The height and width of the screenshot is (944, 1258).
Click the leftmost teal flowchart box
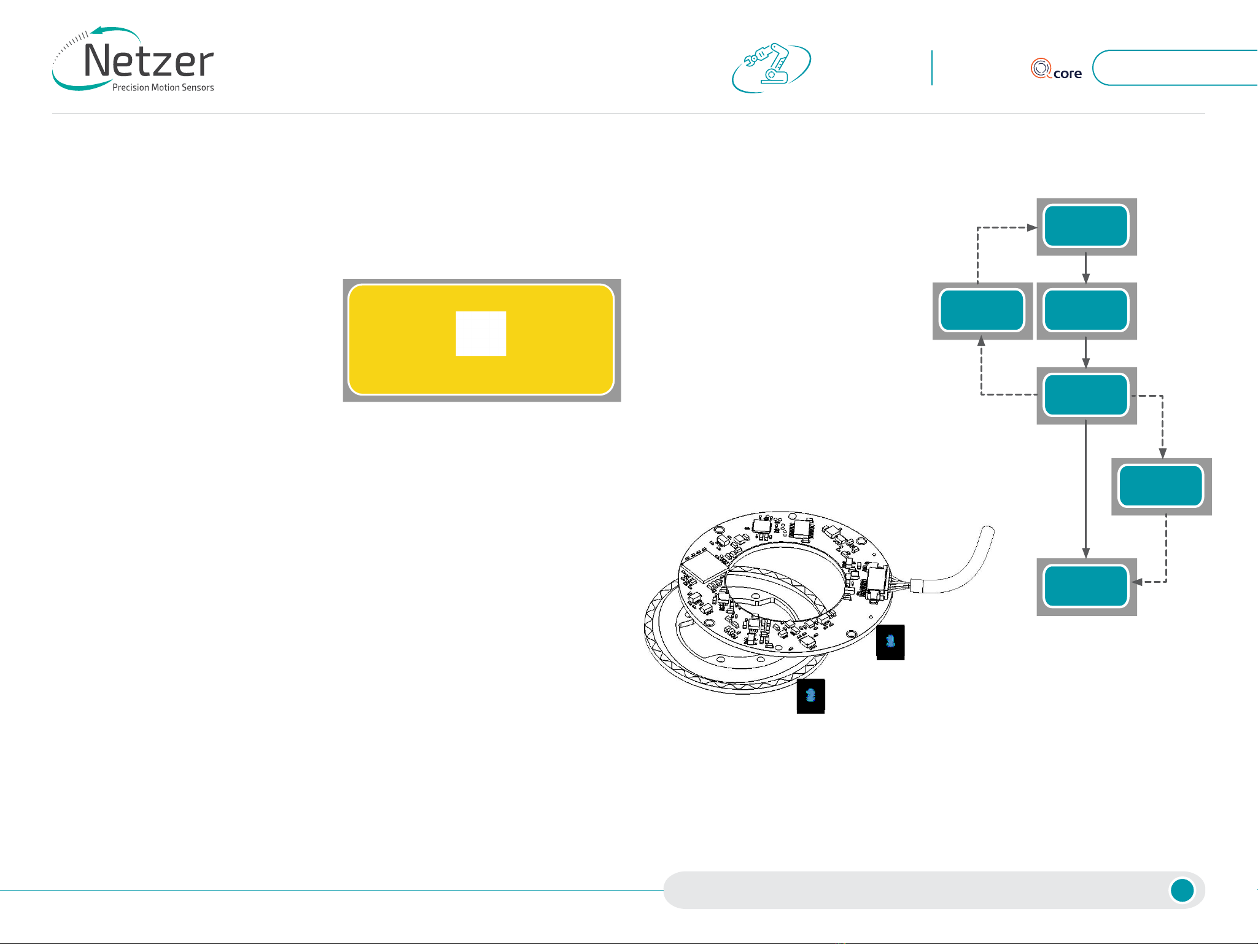click(982, 311)
